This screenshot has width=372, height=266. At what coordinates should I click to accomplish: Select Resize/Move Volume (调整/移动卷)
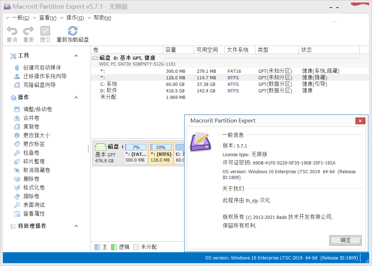click(x=38, y=109)
